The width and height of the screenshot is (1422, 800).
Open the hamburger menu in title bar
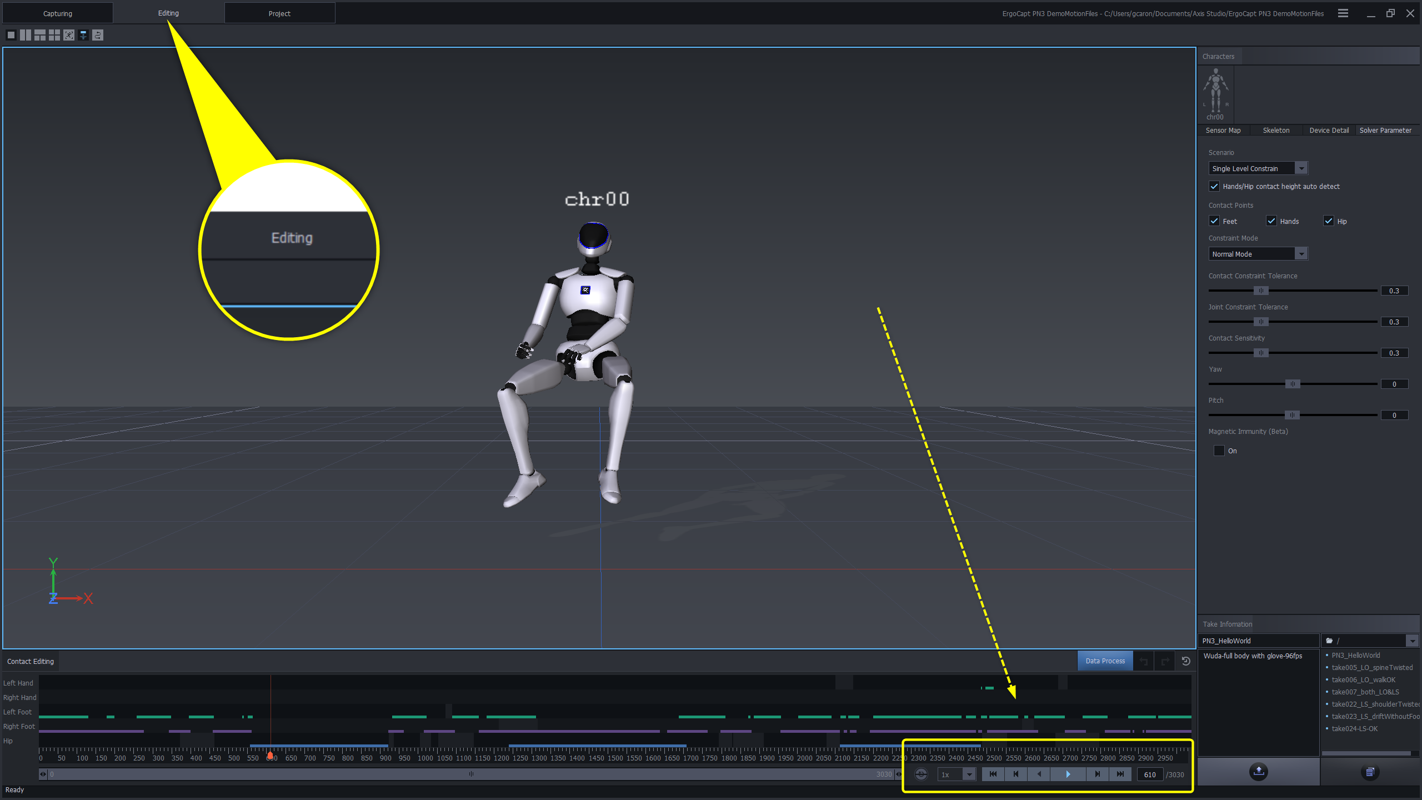(1343, 13)
